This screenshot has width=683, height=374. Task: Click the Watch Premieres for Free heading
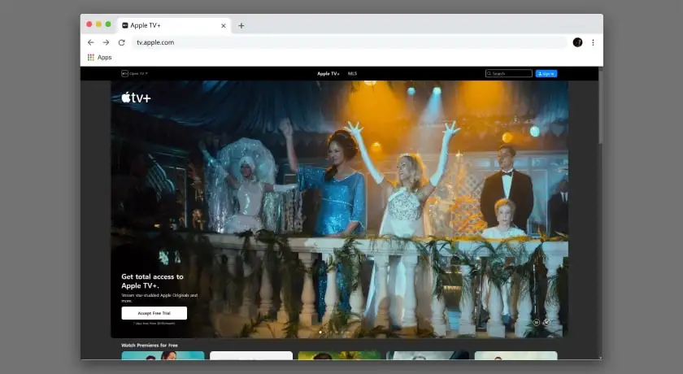pos(150,346)
